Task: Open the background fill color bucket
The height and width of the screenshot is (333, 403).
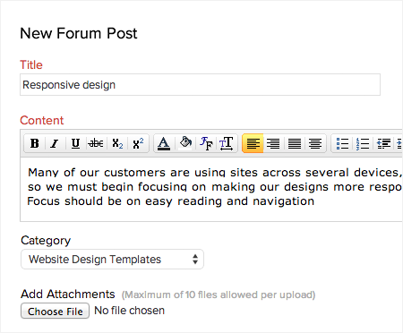Action: [x=185, y=143]
